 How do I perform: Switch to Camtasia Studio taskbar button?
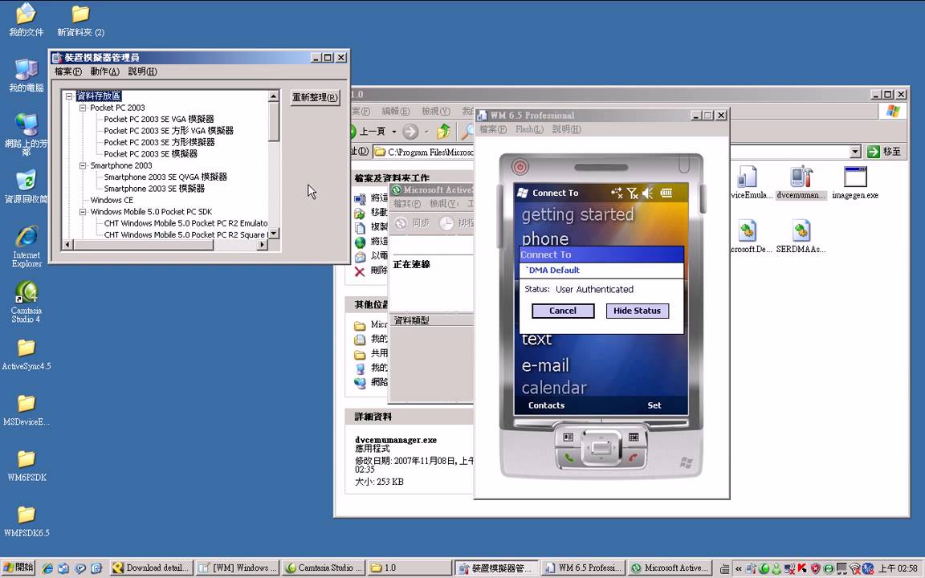[x=324, y=568]
